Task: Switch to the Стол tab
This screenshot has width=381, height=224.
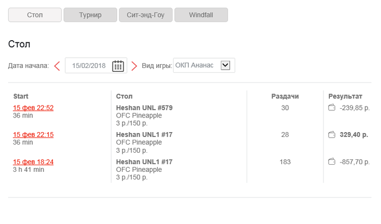Action: (x=35, y=15)
